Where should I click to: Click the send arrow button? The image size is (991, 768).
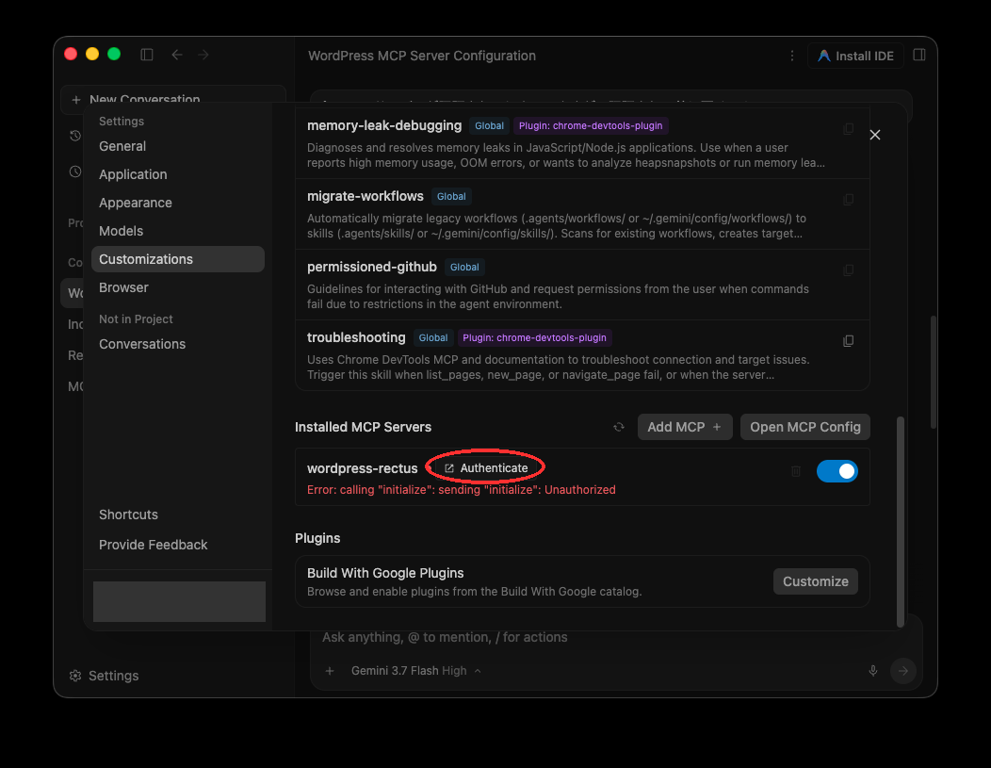(903, 671)
